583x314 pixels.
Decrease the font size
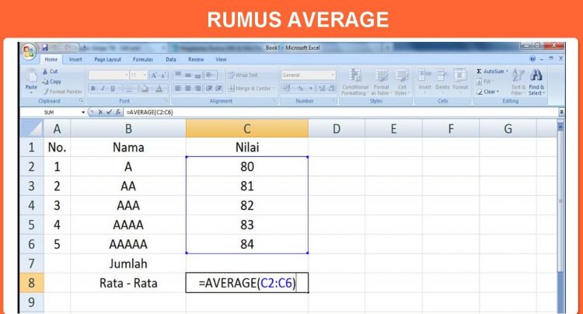[x=163, y=75]
